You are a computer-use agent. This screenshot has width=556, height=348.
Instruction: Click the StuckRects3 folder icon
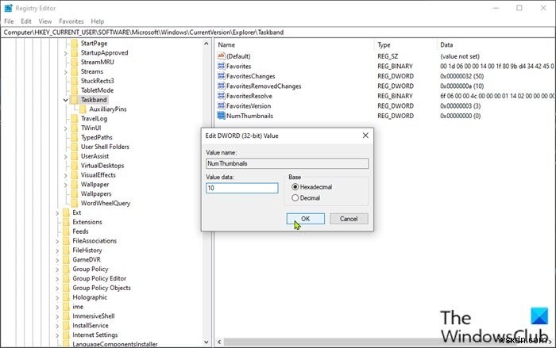(x=74, y=81)
